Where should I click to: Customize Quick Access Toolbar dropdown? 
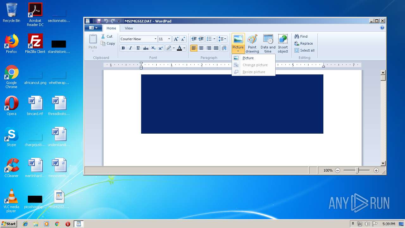(x=119, y=21)
